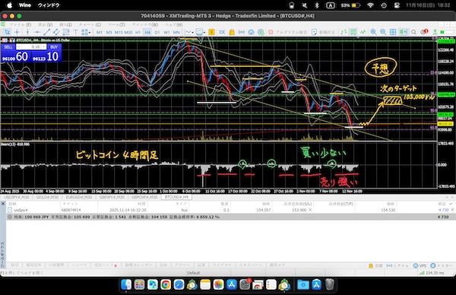Viewport: 456px width, 295px height.
Task: Open Chrome from the Dock
Action: [x=166, y=284]
